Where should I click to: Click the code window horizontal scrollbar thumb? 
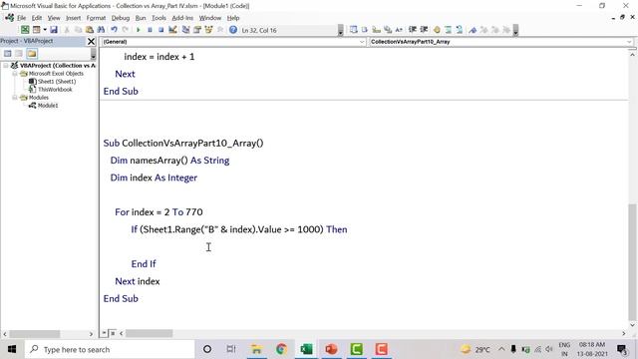click(x=149, y=333)
